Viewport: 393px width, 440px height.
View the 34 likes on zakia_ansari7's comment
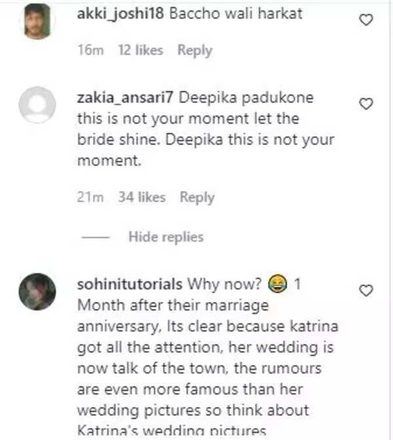pos(141,197)
